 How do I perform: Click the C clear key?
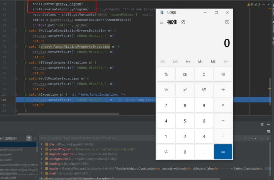coord(204,74)
